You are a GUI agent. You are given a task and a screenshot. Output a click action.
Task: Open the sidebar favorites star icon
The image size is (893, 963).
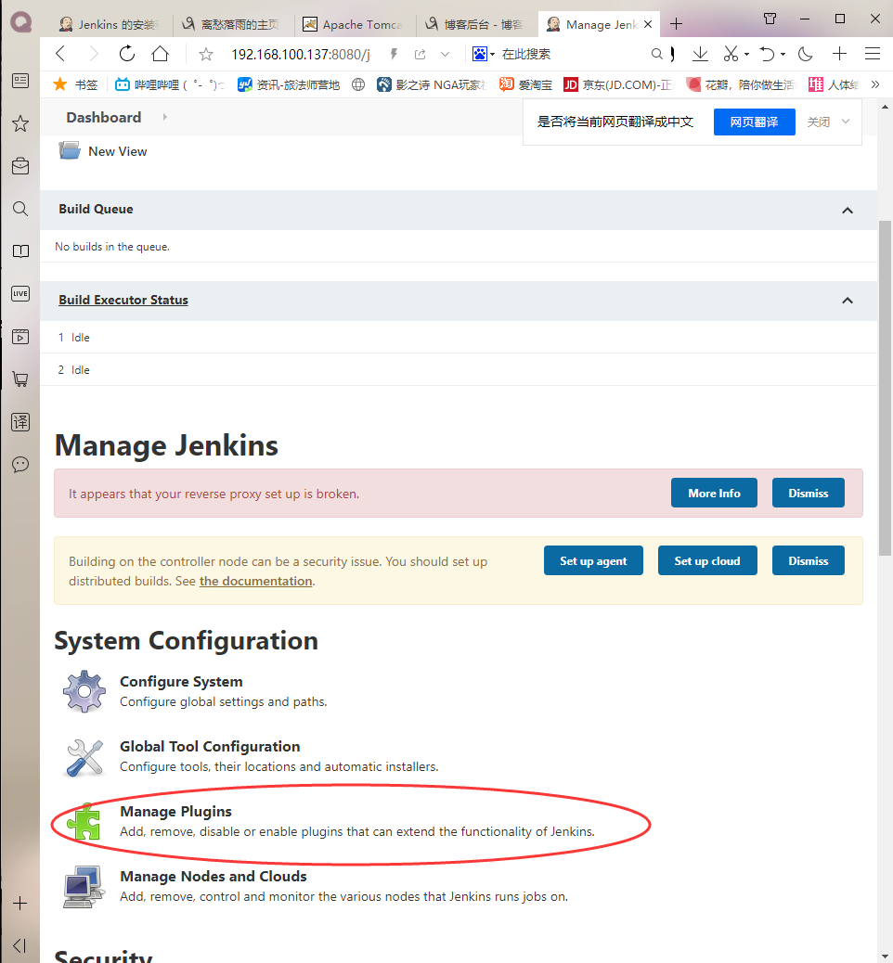(20, 123)
